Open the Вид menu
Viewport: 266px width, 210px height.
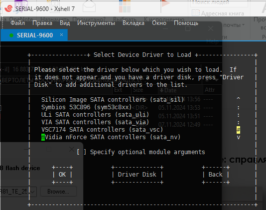coord(65,23)
